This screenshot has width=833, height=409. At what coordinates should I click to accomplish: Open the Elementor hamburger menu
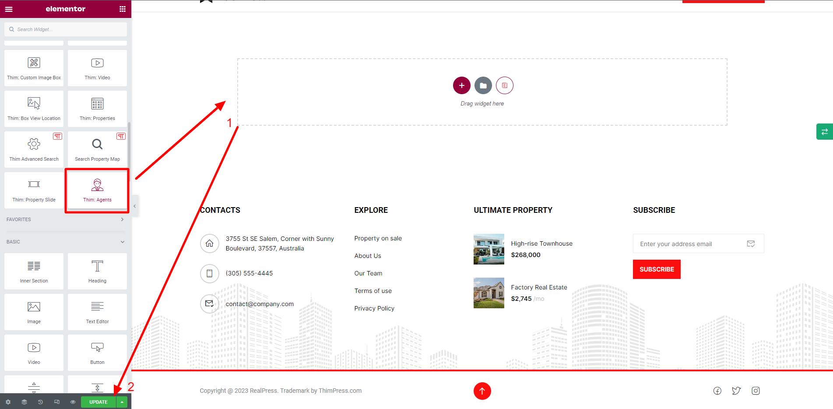tap(9, 9)
